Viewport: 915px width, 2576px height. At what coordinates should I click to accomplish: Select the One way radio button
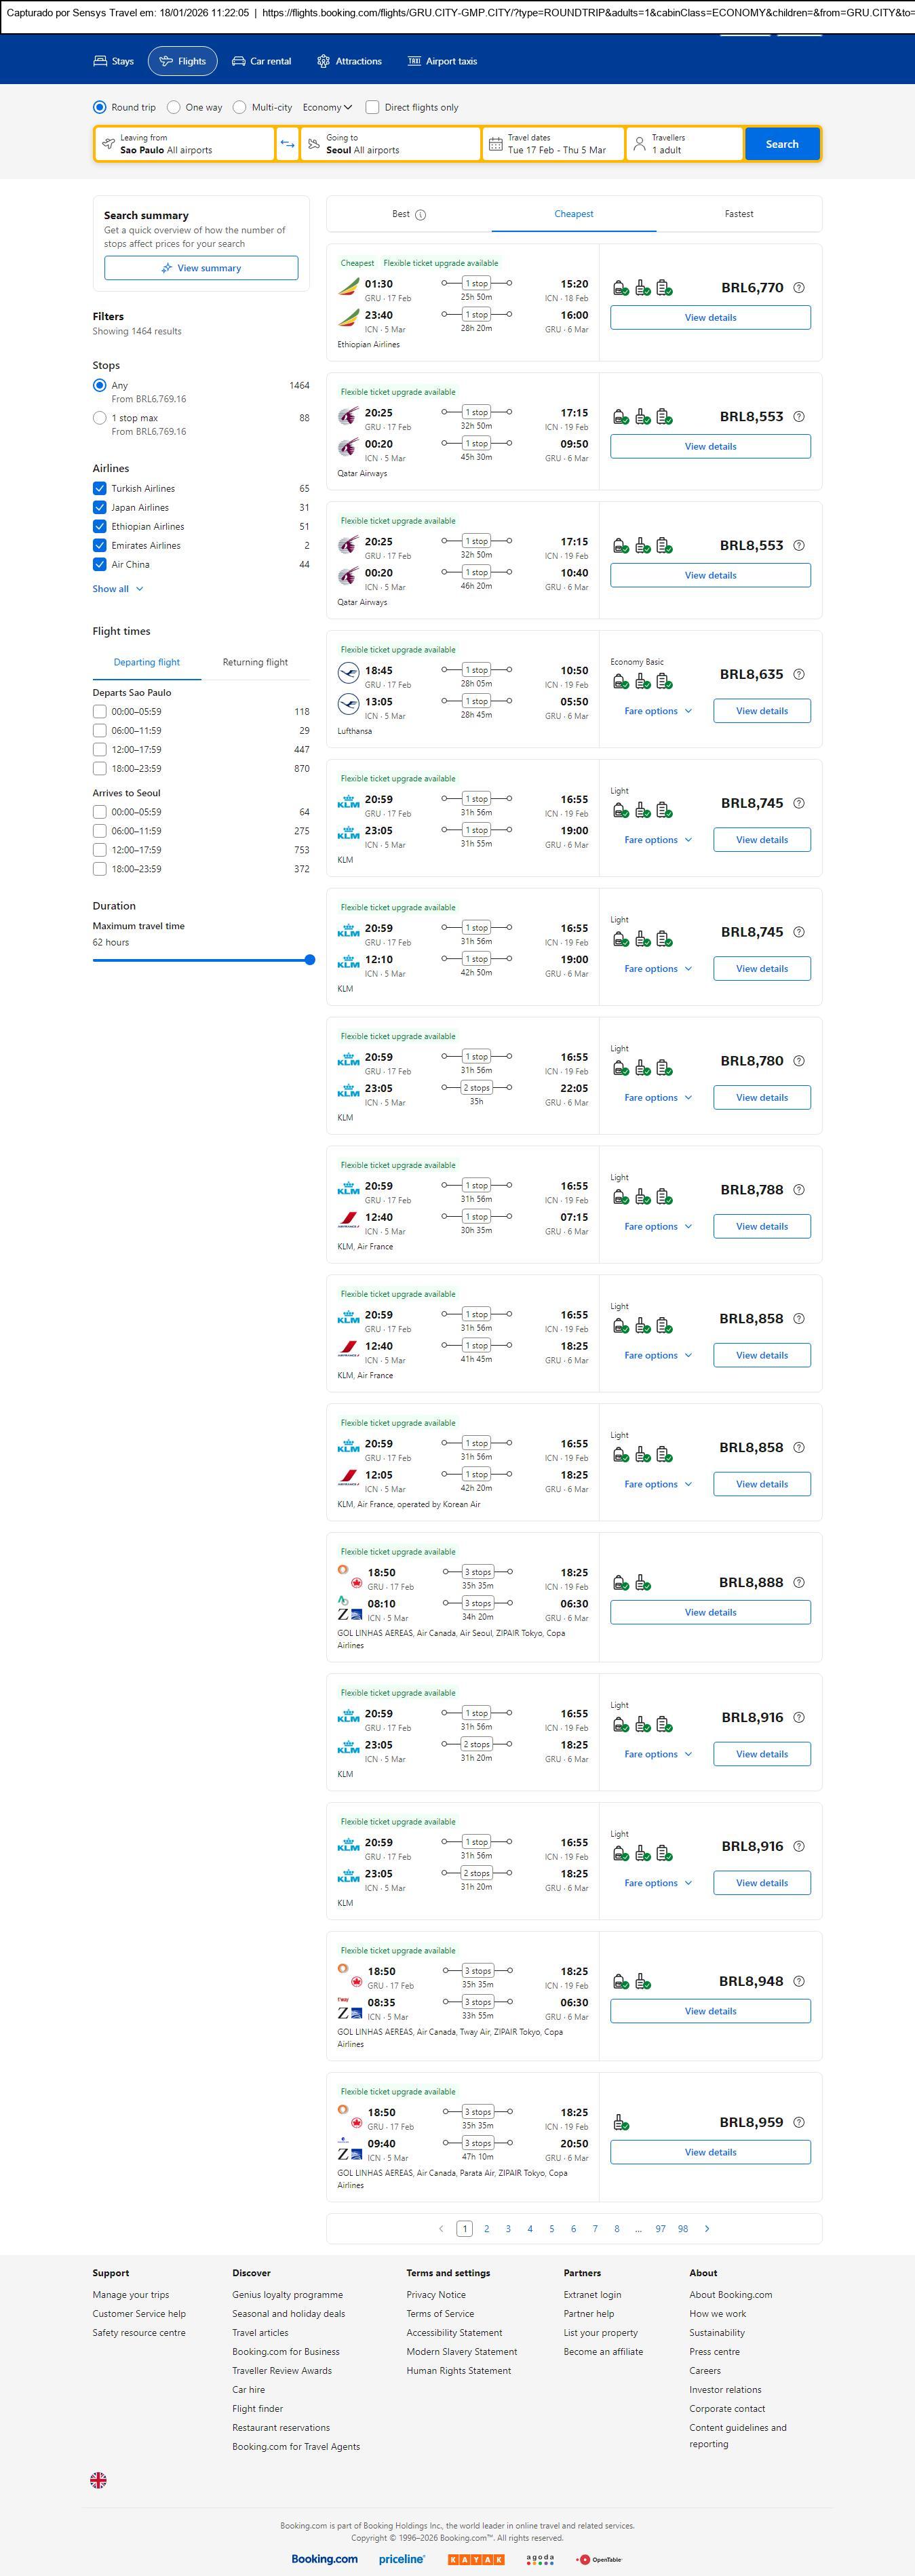pyautogui.click(x=174, y=107)
